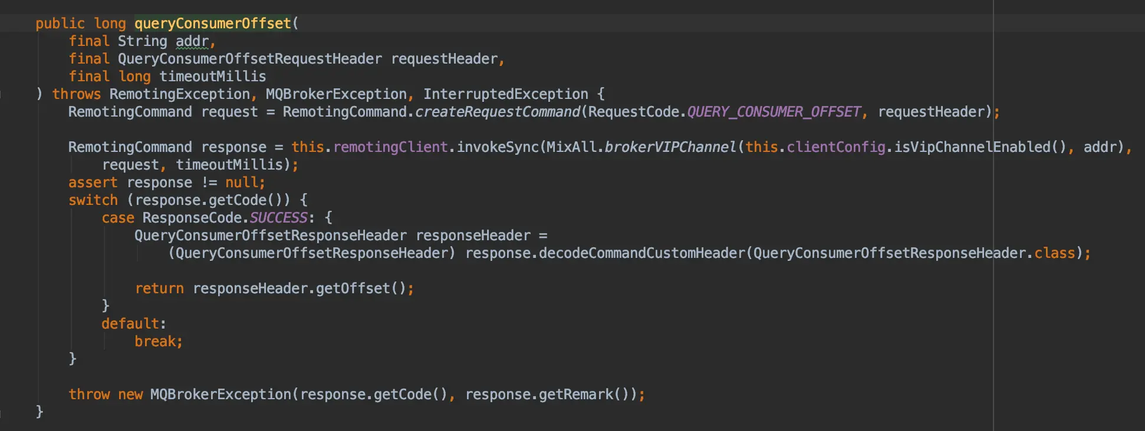
Task: Click getRemark method call
Action: click(576, 394)
